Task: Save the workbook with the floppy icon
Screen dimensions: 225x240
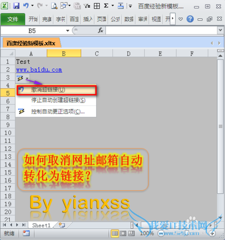Action: click(x=16, y=6)
